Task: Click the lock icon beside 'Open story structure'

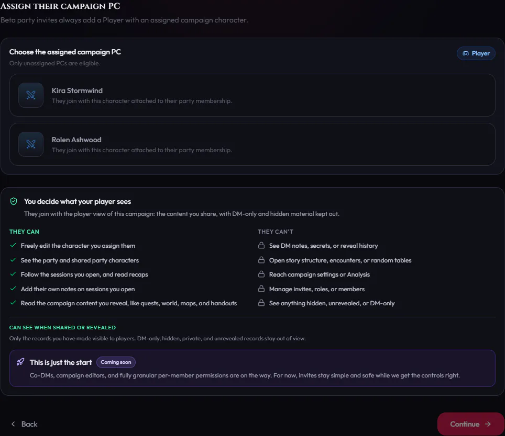Action: (x=261, y=260)
